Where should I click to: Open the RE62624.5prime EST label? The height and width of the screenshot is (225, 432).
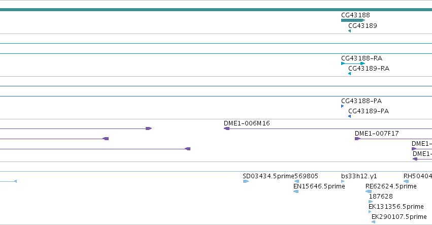(x=391, y=186)
